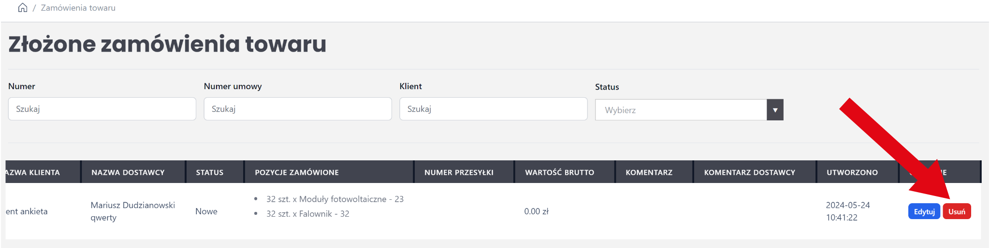Sort by Nazwa dostawcy column header
This screenshot has width=990, height=248.
128,172
